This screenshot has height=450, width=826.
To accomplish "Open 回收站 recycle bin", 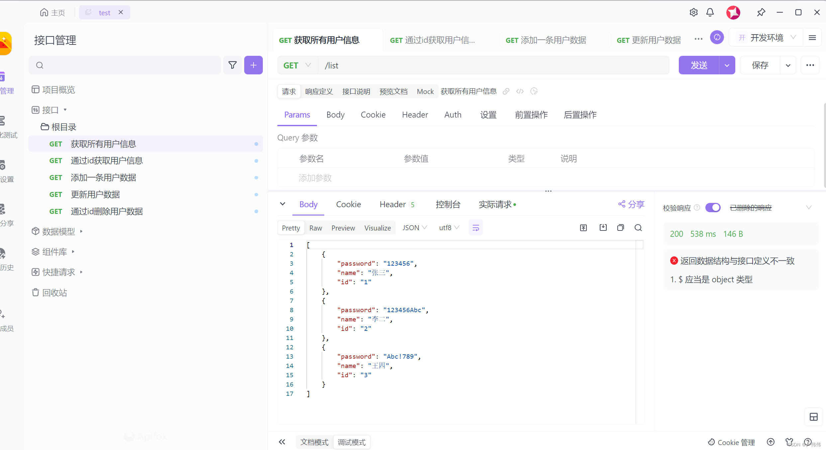I will pyautogui.click(x=50, y=293).
